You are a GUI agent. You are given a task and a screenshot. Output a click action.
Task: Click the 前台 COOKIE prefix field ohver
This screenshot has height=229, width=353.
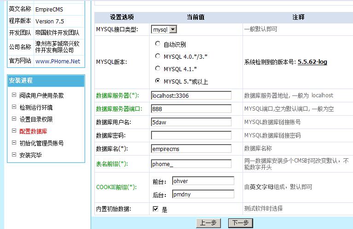(x=203, y=181)
